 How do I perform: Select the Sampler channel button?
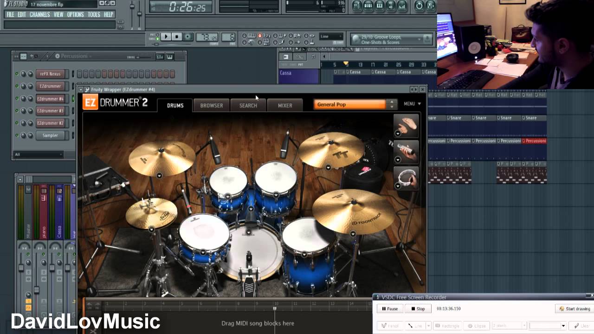click(50, 135)
